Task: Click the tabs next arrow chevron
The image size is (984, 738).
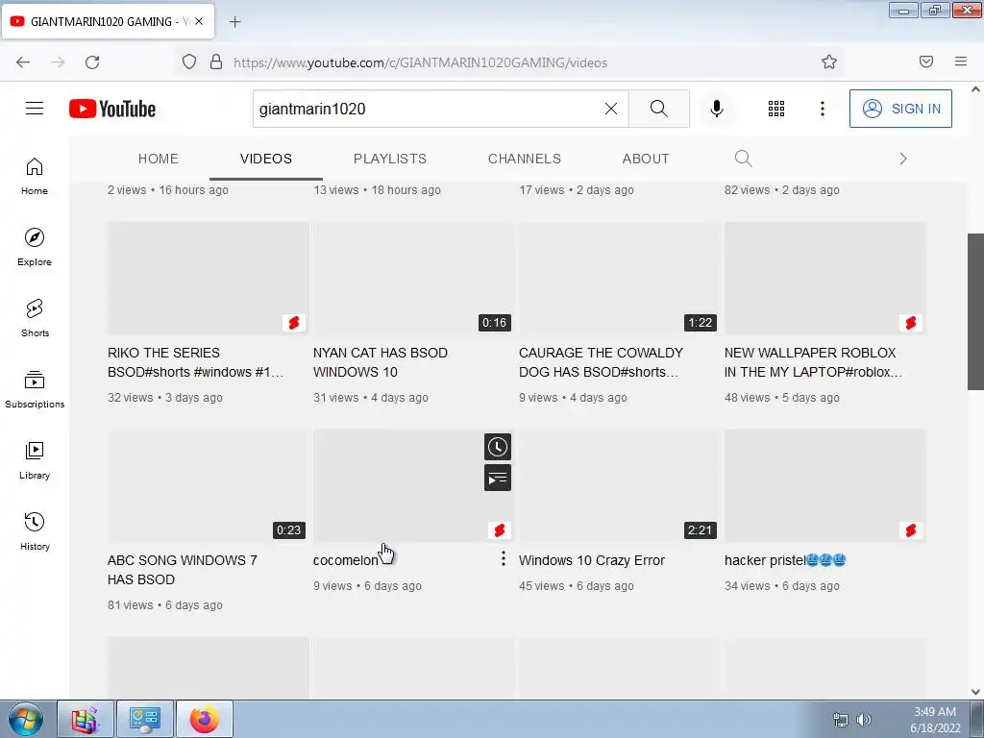Action: point(903,159)
